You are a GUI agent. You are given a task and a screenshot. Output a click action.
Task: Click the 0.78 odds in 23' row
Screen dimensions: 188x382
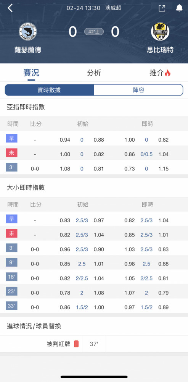tap(65, 293)
